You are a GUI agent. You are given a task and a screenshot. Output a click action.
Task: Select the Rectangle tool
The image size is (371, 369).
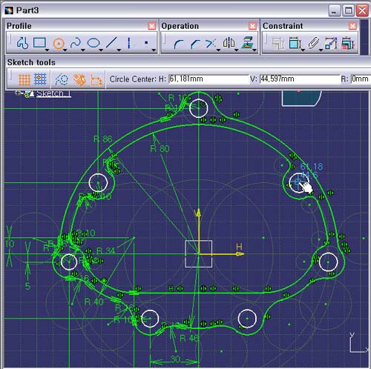pyautogui.click(x=39, y=42)
